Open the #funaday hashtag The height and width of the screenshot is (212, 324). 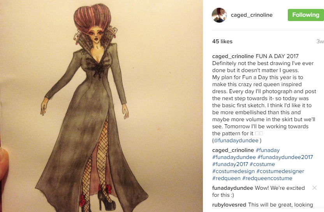coord(268,150)
